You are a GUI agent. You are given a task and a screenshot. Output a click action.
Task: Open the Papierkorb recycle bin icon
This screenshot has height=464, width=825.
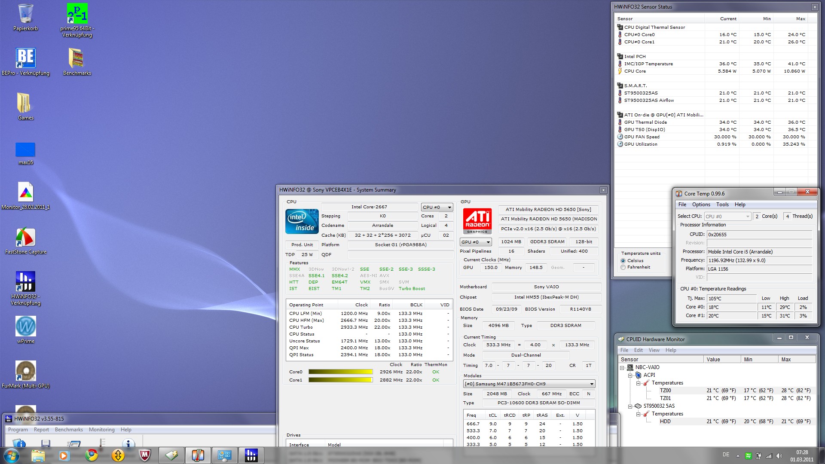(25, 17)
